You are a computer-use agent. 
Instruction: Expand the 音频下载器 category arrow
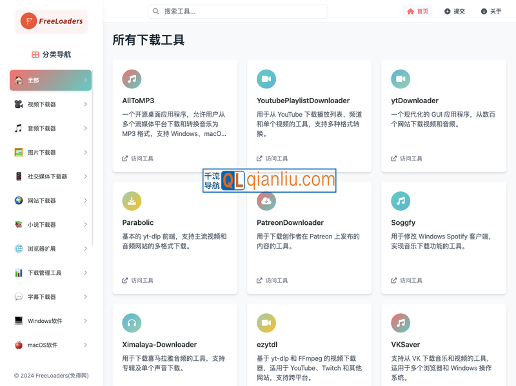tap(85, 128)
